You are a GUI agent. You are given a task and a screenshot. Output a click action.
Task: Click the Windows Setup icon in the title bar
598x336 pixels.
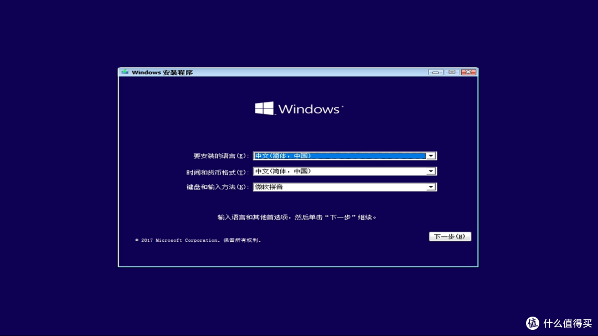coord(124,72)
